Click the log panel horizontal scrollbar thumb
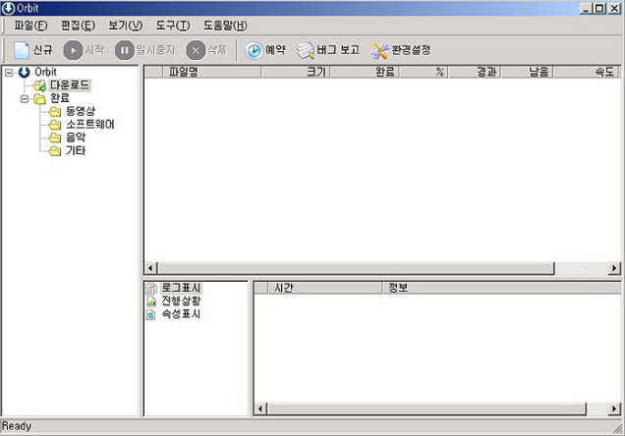The image size is (625, 436). click(426, 409)
